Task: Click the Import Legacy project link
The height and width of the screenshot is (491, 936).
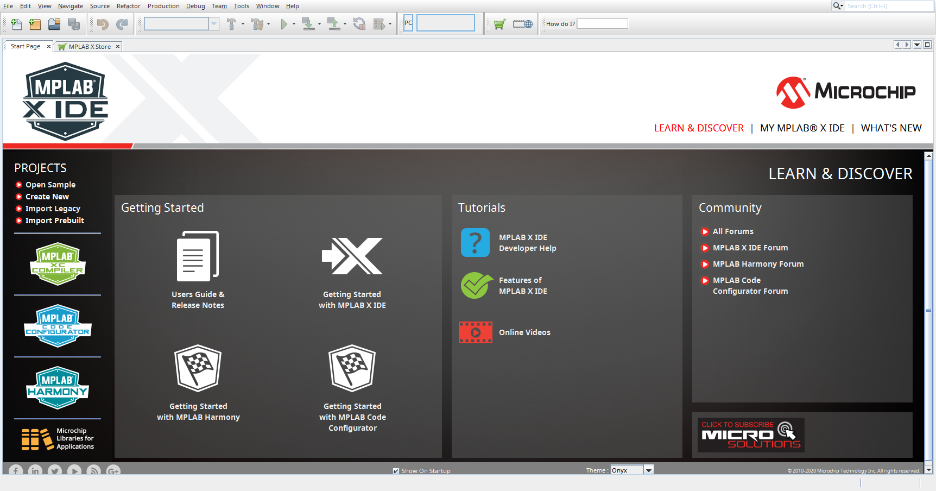Action: pyautogui.click(x=53, y=209)
